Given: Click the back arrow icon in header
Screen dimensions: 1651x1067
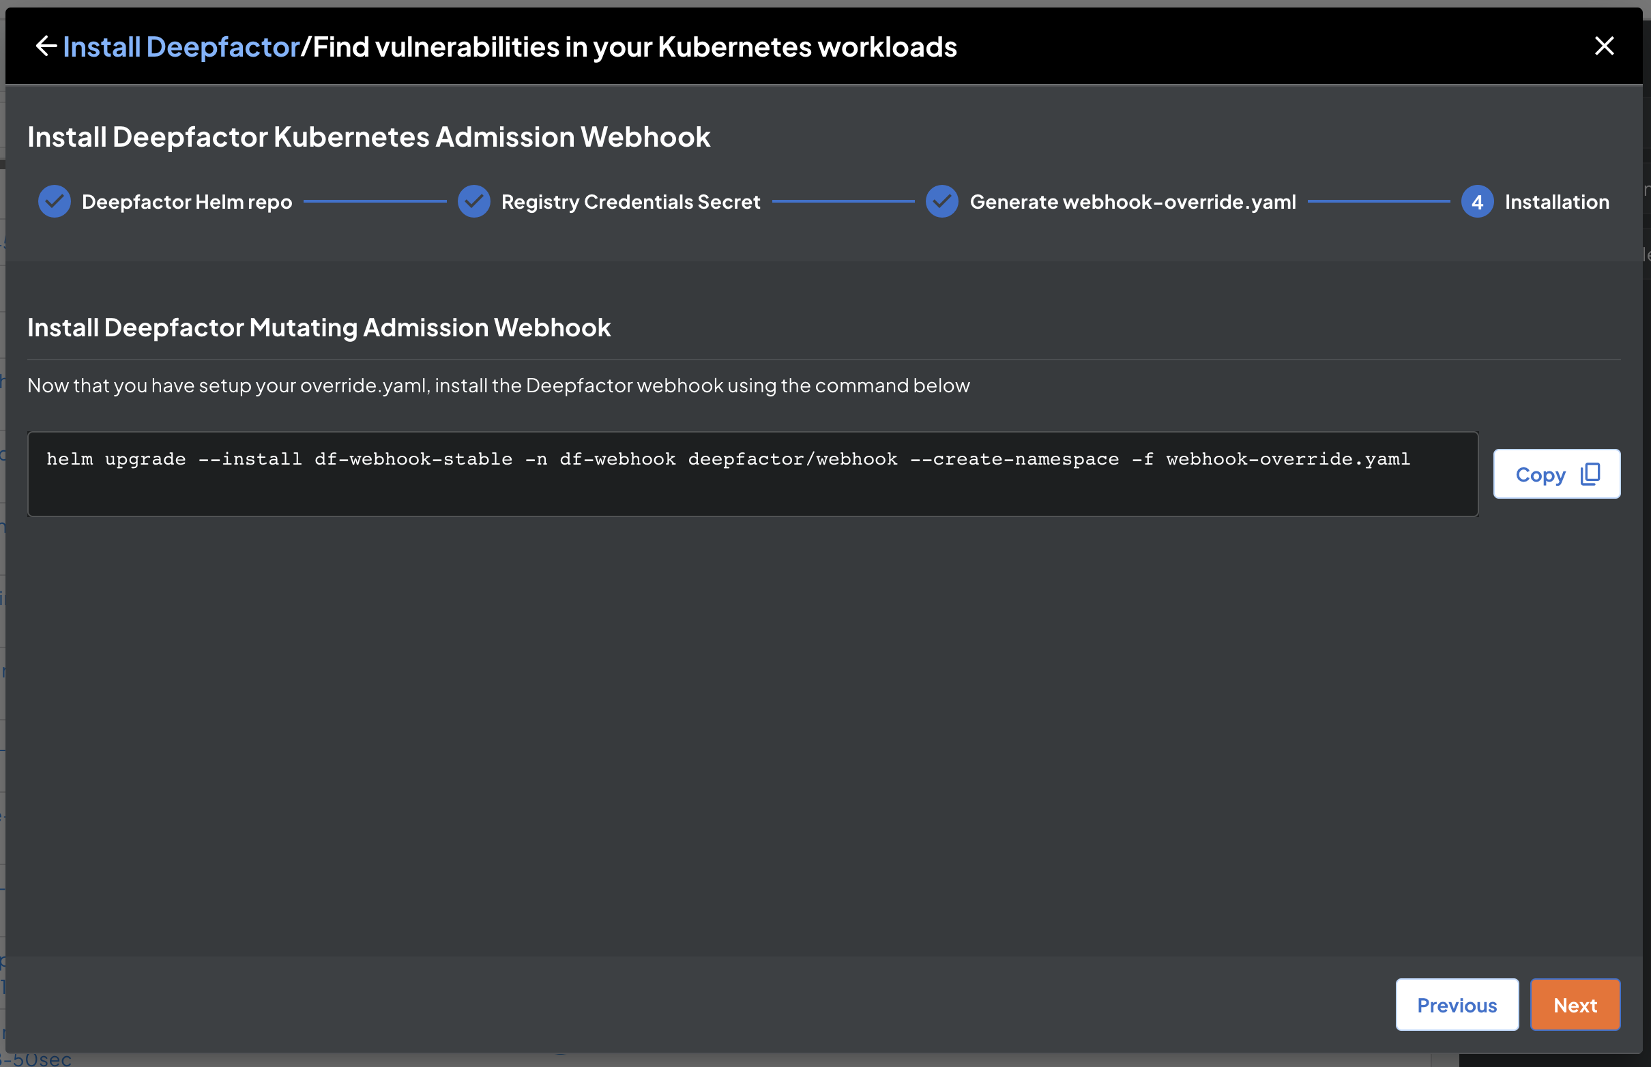Looking at the screenshot, I should click(46, 46).
